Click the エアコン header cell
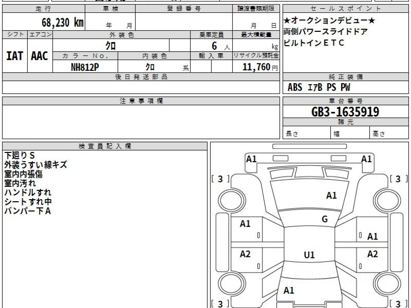This screenshot has height=308, width=411. [x=40, y=35]
